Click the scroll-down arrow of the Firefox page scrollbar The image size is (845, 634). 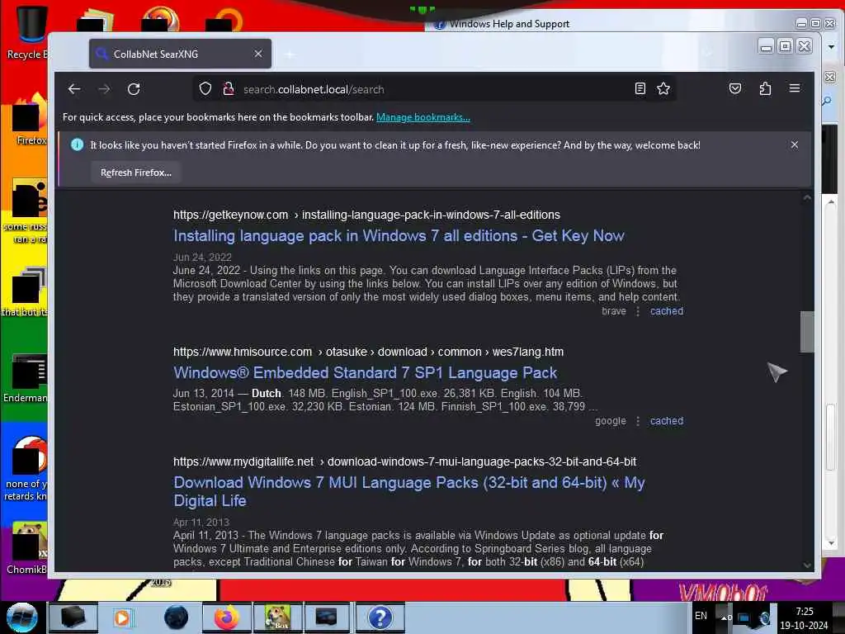[x=807, y=565]
